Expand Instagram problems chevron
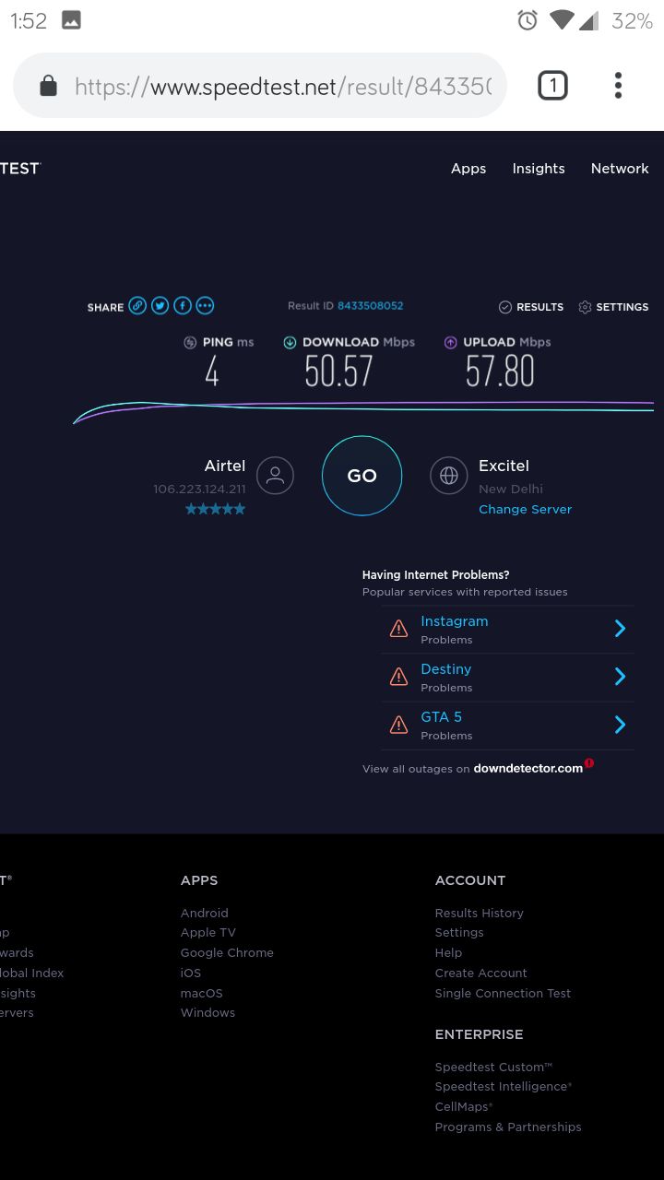The width and height of the screenshot is (664, 1180). pos(621,629)
